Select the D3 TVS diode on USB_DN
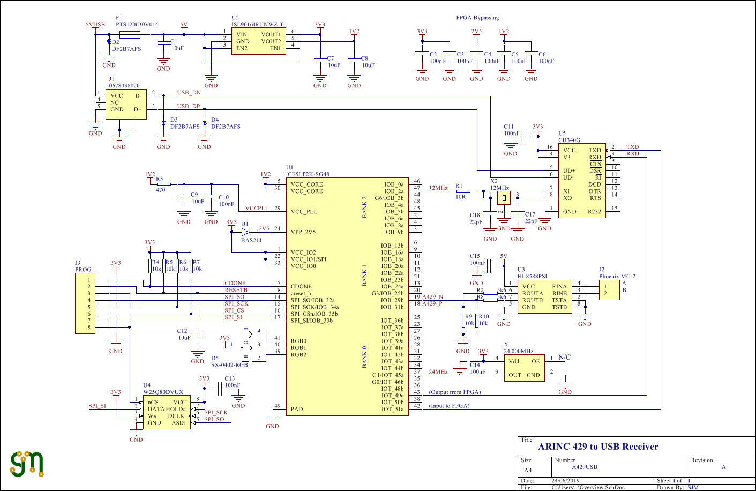756x491 pixels. pyautogui.click(x=163, y=123)
